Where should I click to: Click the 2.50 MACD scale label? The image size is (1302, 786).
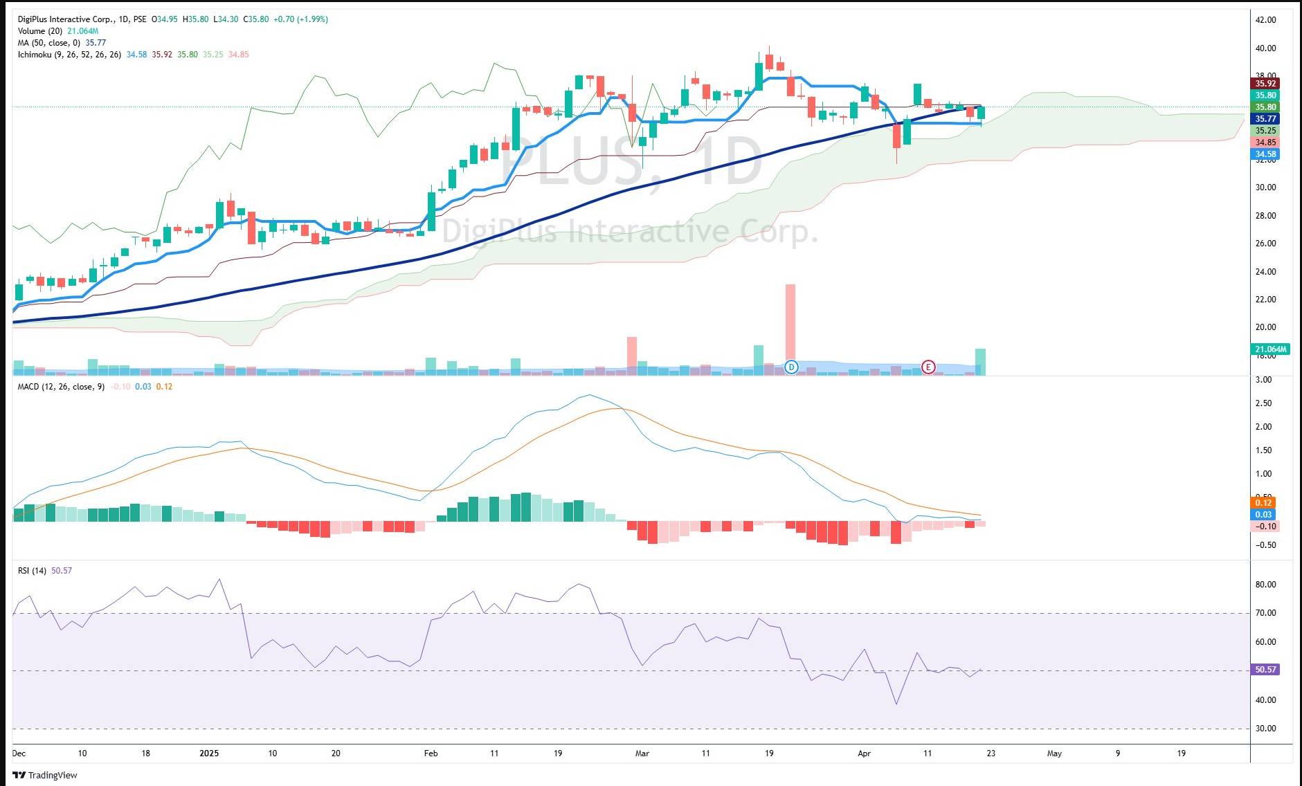coord(1263,403)
